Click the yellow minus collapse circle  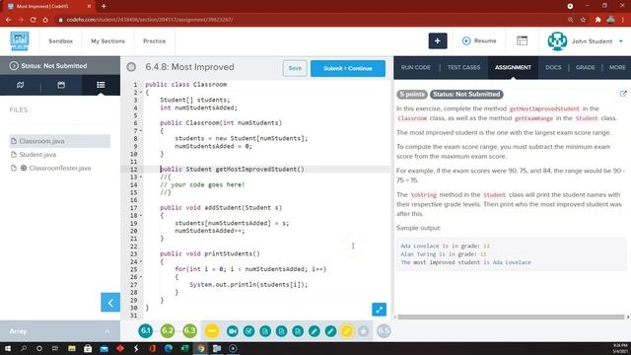212,331
